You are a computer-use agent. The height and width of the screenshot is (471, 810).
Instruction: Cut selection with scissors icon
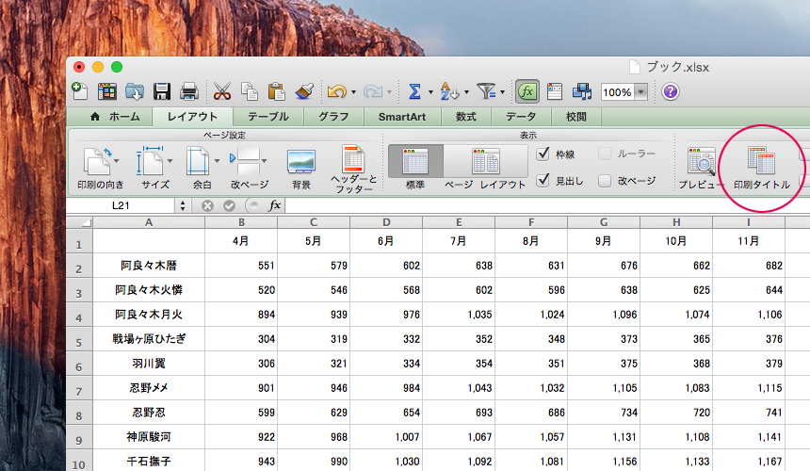pos(222,91)
